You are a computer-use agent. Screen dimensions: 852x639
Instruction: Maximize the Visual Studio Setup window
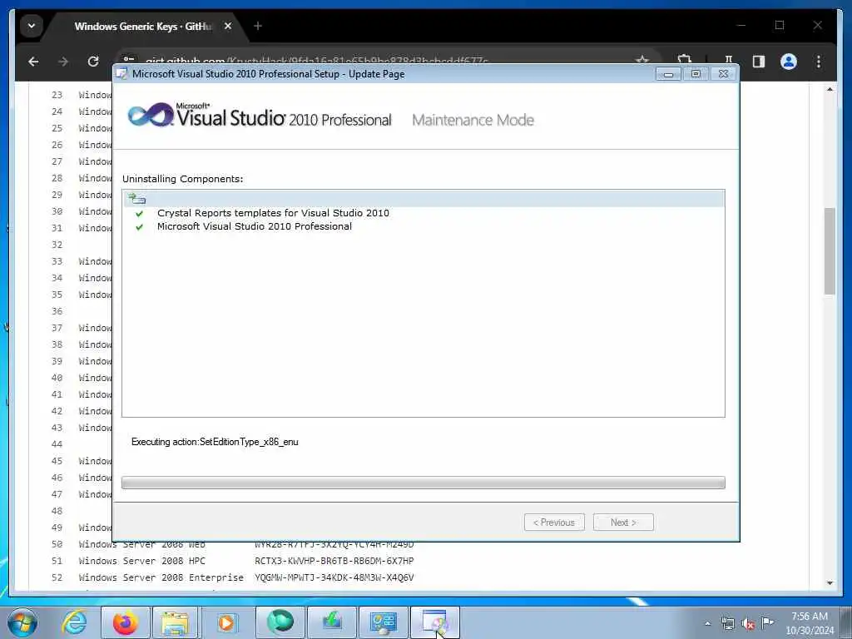pos(696,74)
